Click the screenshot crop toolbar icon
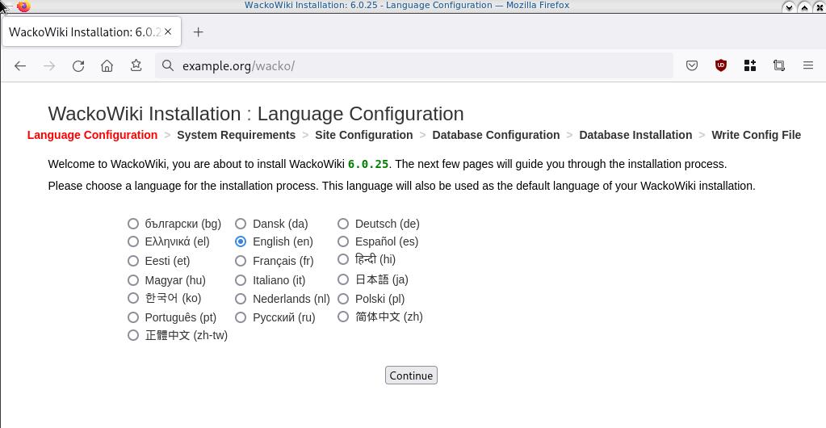The width and height of the screenshot is (826, 428). click(779, 66)
